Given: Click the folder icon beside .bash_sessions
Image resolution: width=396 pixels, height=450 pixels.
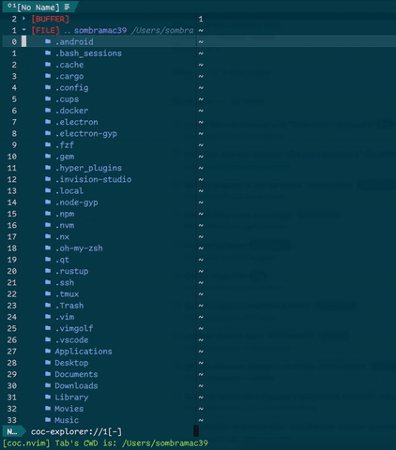Looking at the screenshot, I should 48,52.
